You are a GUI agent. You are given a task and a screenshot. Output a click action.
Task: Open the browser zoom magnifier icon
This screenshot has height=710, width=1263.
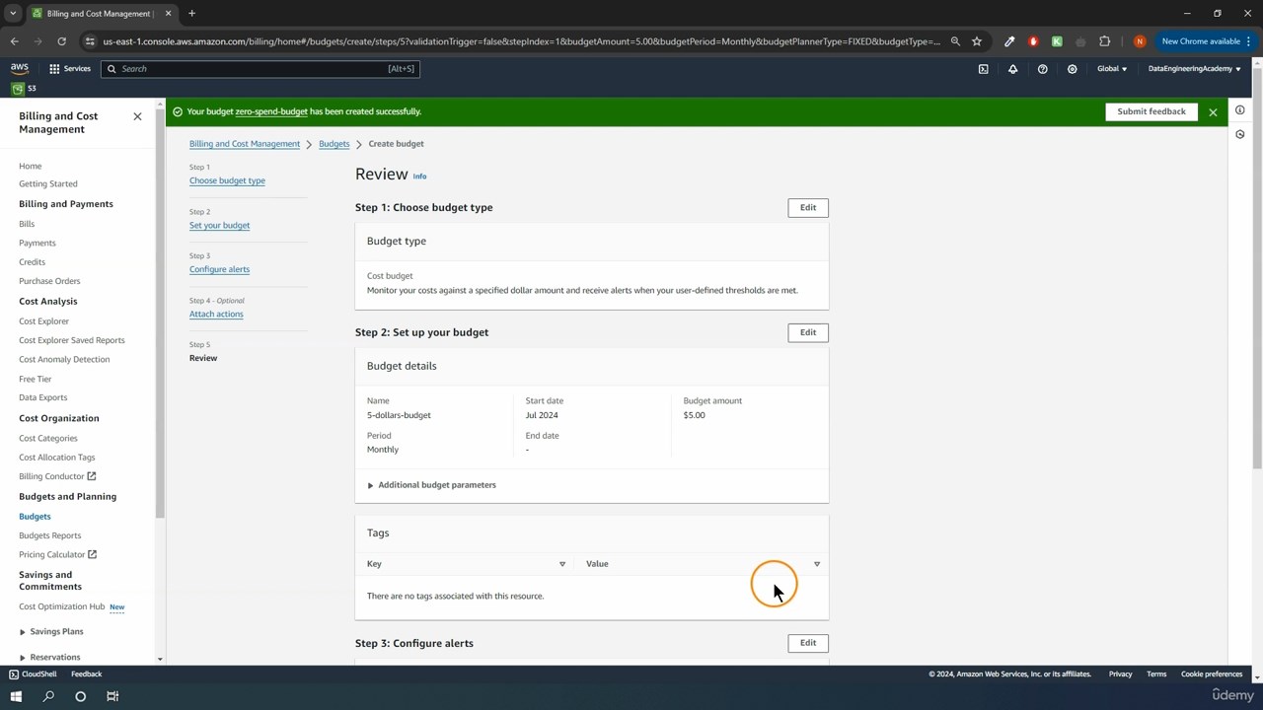pyautogui.click(x=955, y=41)
